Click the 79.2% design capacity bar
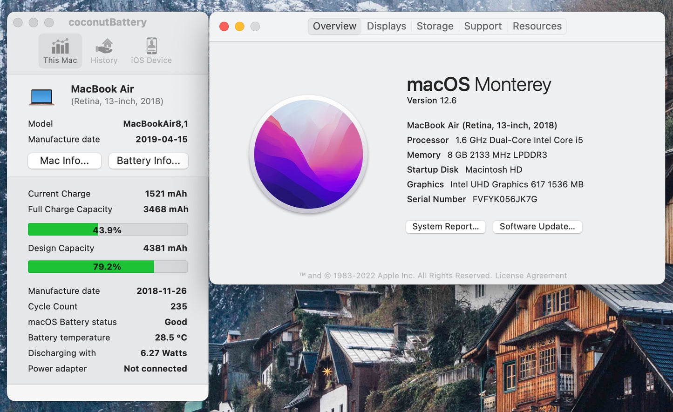 tap(108, 267)
